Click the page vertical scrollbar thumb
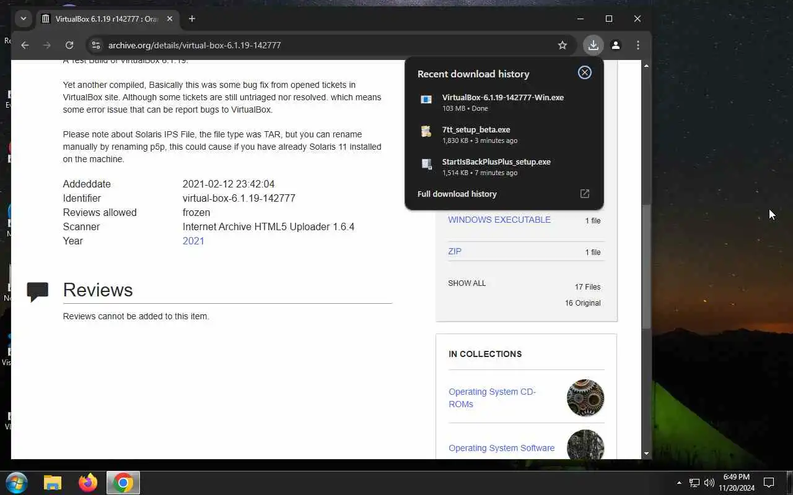793x495 pixels. (x=646, y=266)
